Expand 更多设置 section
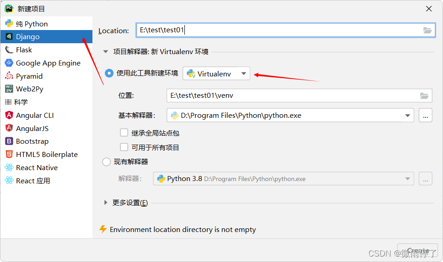 tap(106, 202)
